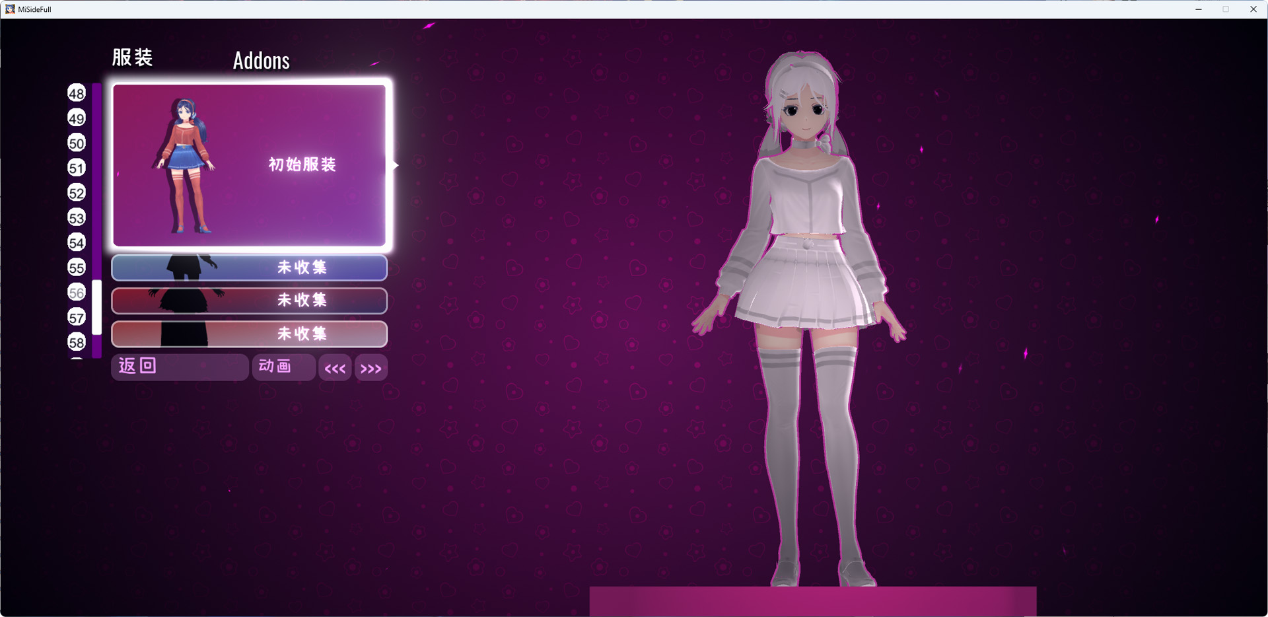This screenshot has height=617, width=1268.
Task: Close the MiSideFull window
Action: click(1253, 9)
